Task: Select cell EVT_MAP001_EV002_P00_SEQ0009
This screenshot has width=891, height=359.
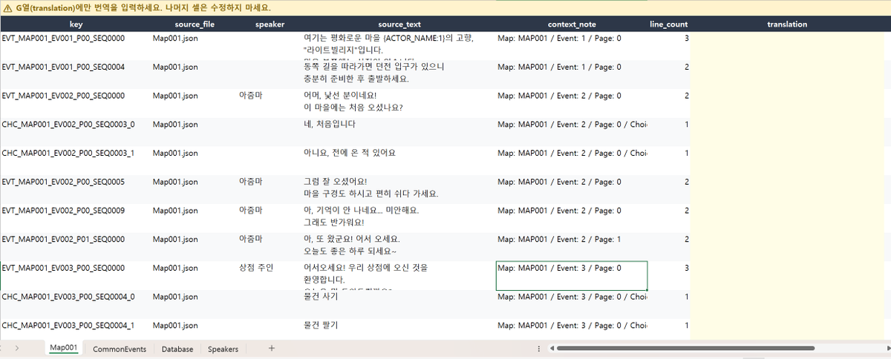Action: pos(75,218)
